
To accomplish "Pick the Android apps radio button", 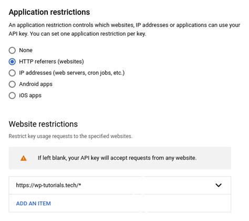I will [x=12, y=84].
